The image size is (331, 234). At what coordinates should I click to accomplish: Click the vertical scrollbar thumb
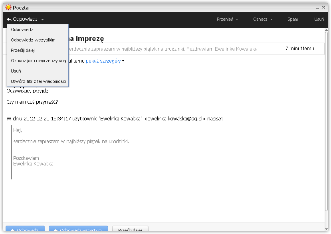326,121
